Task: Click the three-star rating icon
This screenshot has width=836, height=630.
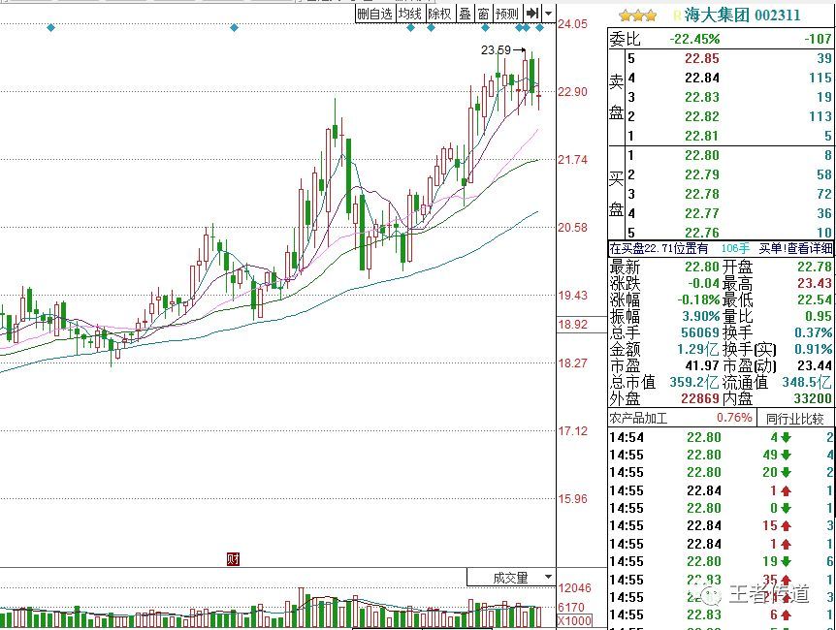Action: [637, 16]
